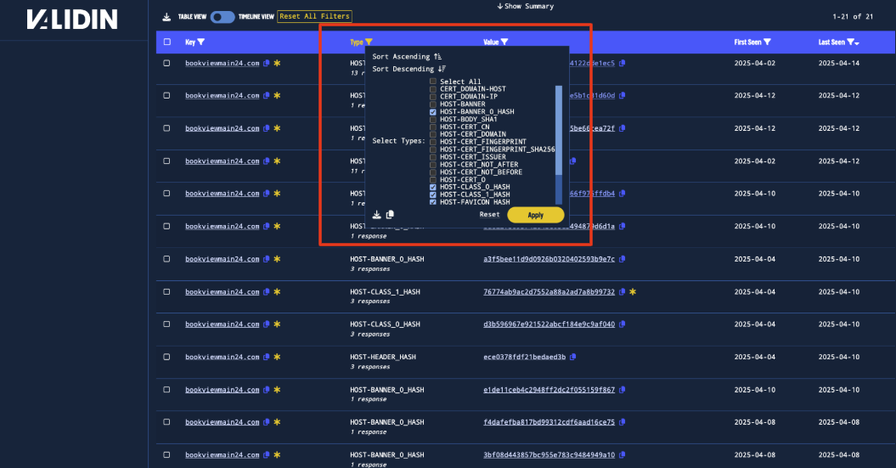896x468 pixels.
Task: Sort types in descending order
Action: pos(409,69)
